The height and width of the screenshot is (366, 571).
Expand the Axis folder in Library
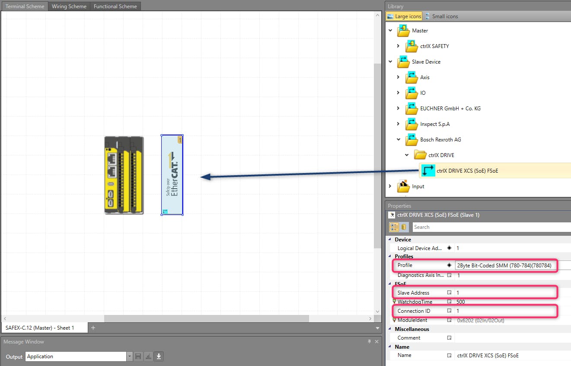click(398, 77)
